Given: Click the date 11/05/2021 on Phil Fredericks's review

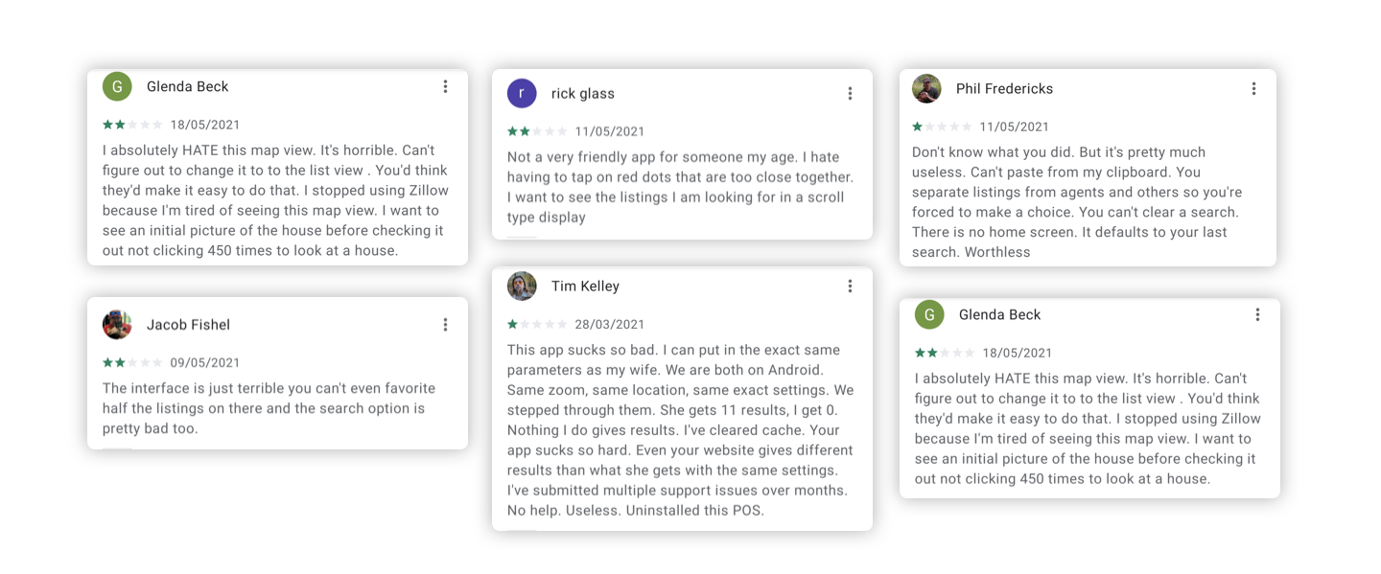Looking at the screenshot, I should pos(1013,126).
